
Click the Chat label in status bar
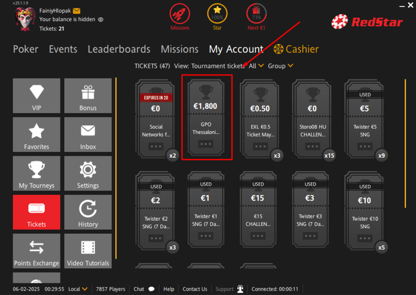click(x=138, y=289)
